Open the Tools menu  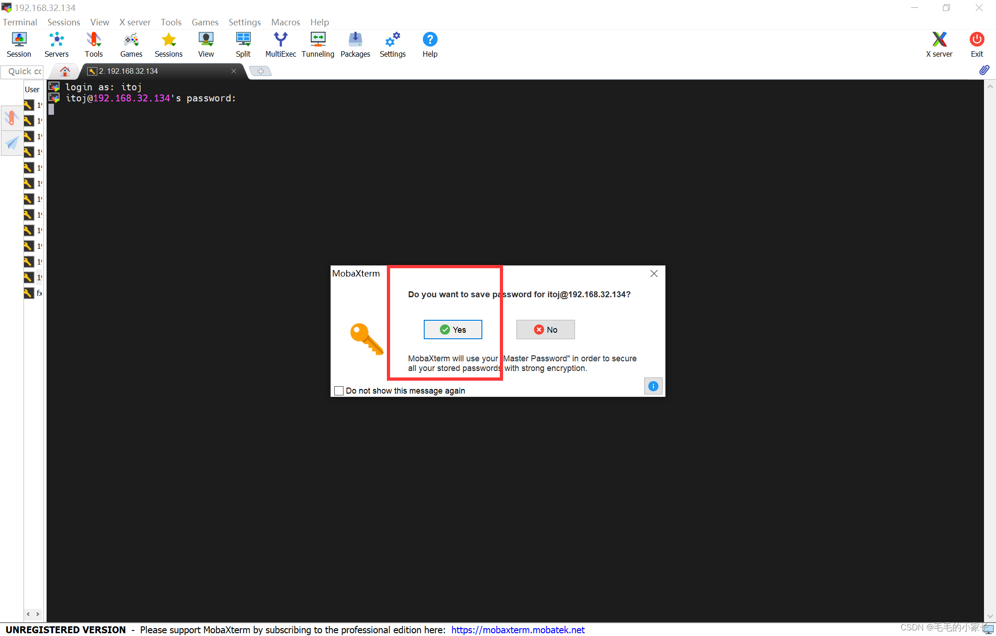pyautogui.click(x=171, y=22)
